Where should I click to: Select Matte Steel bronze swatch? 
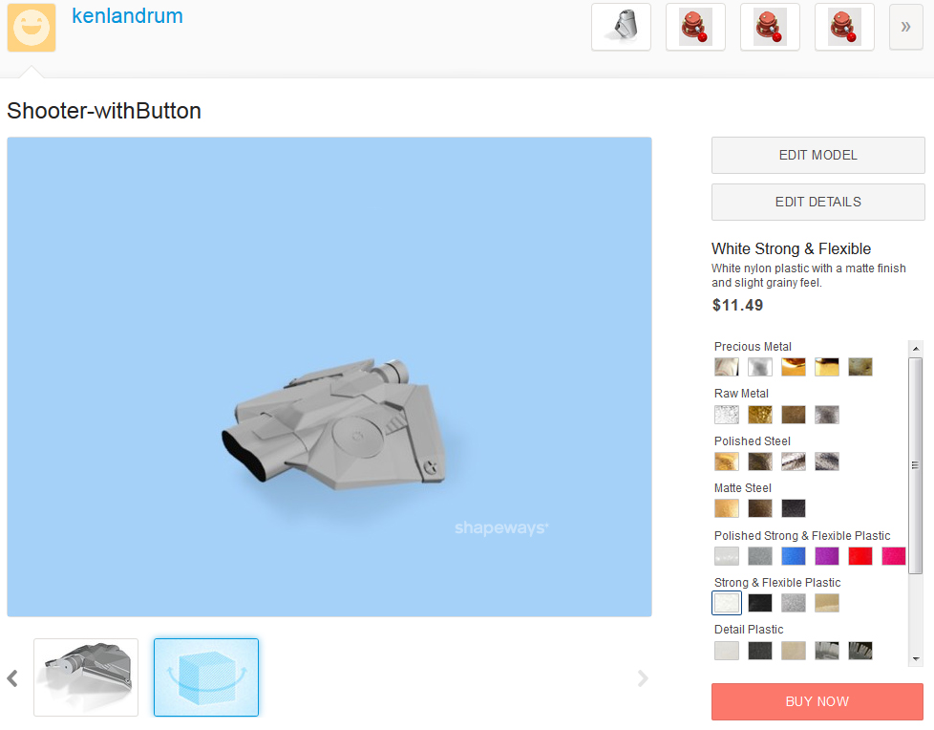[760, 508]
